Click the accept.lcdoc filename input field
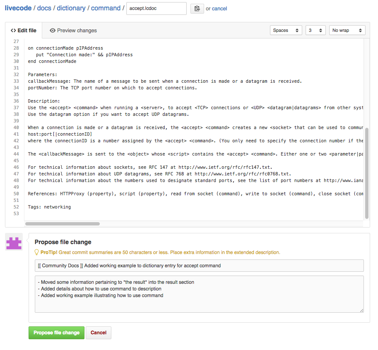The height and width of the screenshot is (350, 378). pos(156,9)
